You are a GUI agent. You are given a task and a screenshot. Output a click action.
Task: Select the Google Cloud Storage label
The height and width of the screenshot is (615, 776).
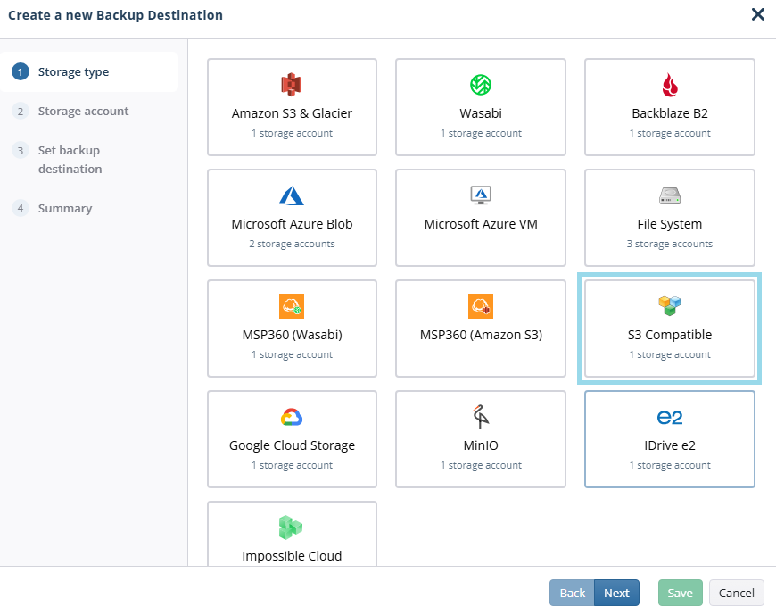(292, 445)
